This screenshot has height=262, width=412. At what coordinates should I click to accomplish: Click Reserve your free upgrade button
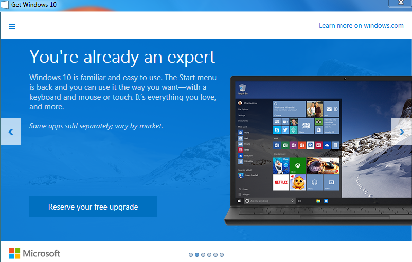[x=93, y=207]
